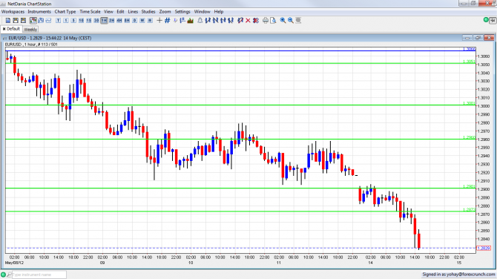Set time scale to 10 minutes
497x279 pixels.
[81, 20]
